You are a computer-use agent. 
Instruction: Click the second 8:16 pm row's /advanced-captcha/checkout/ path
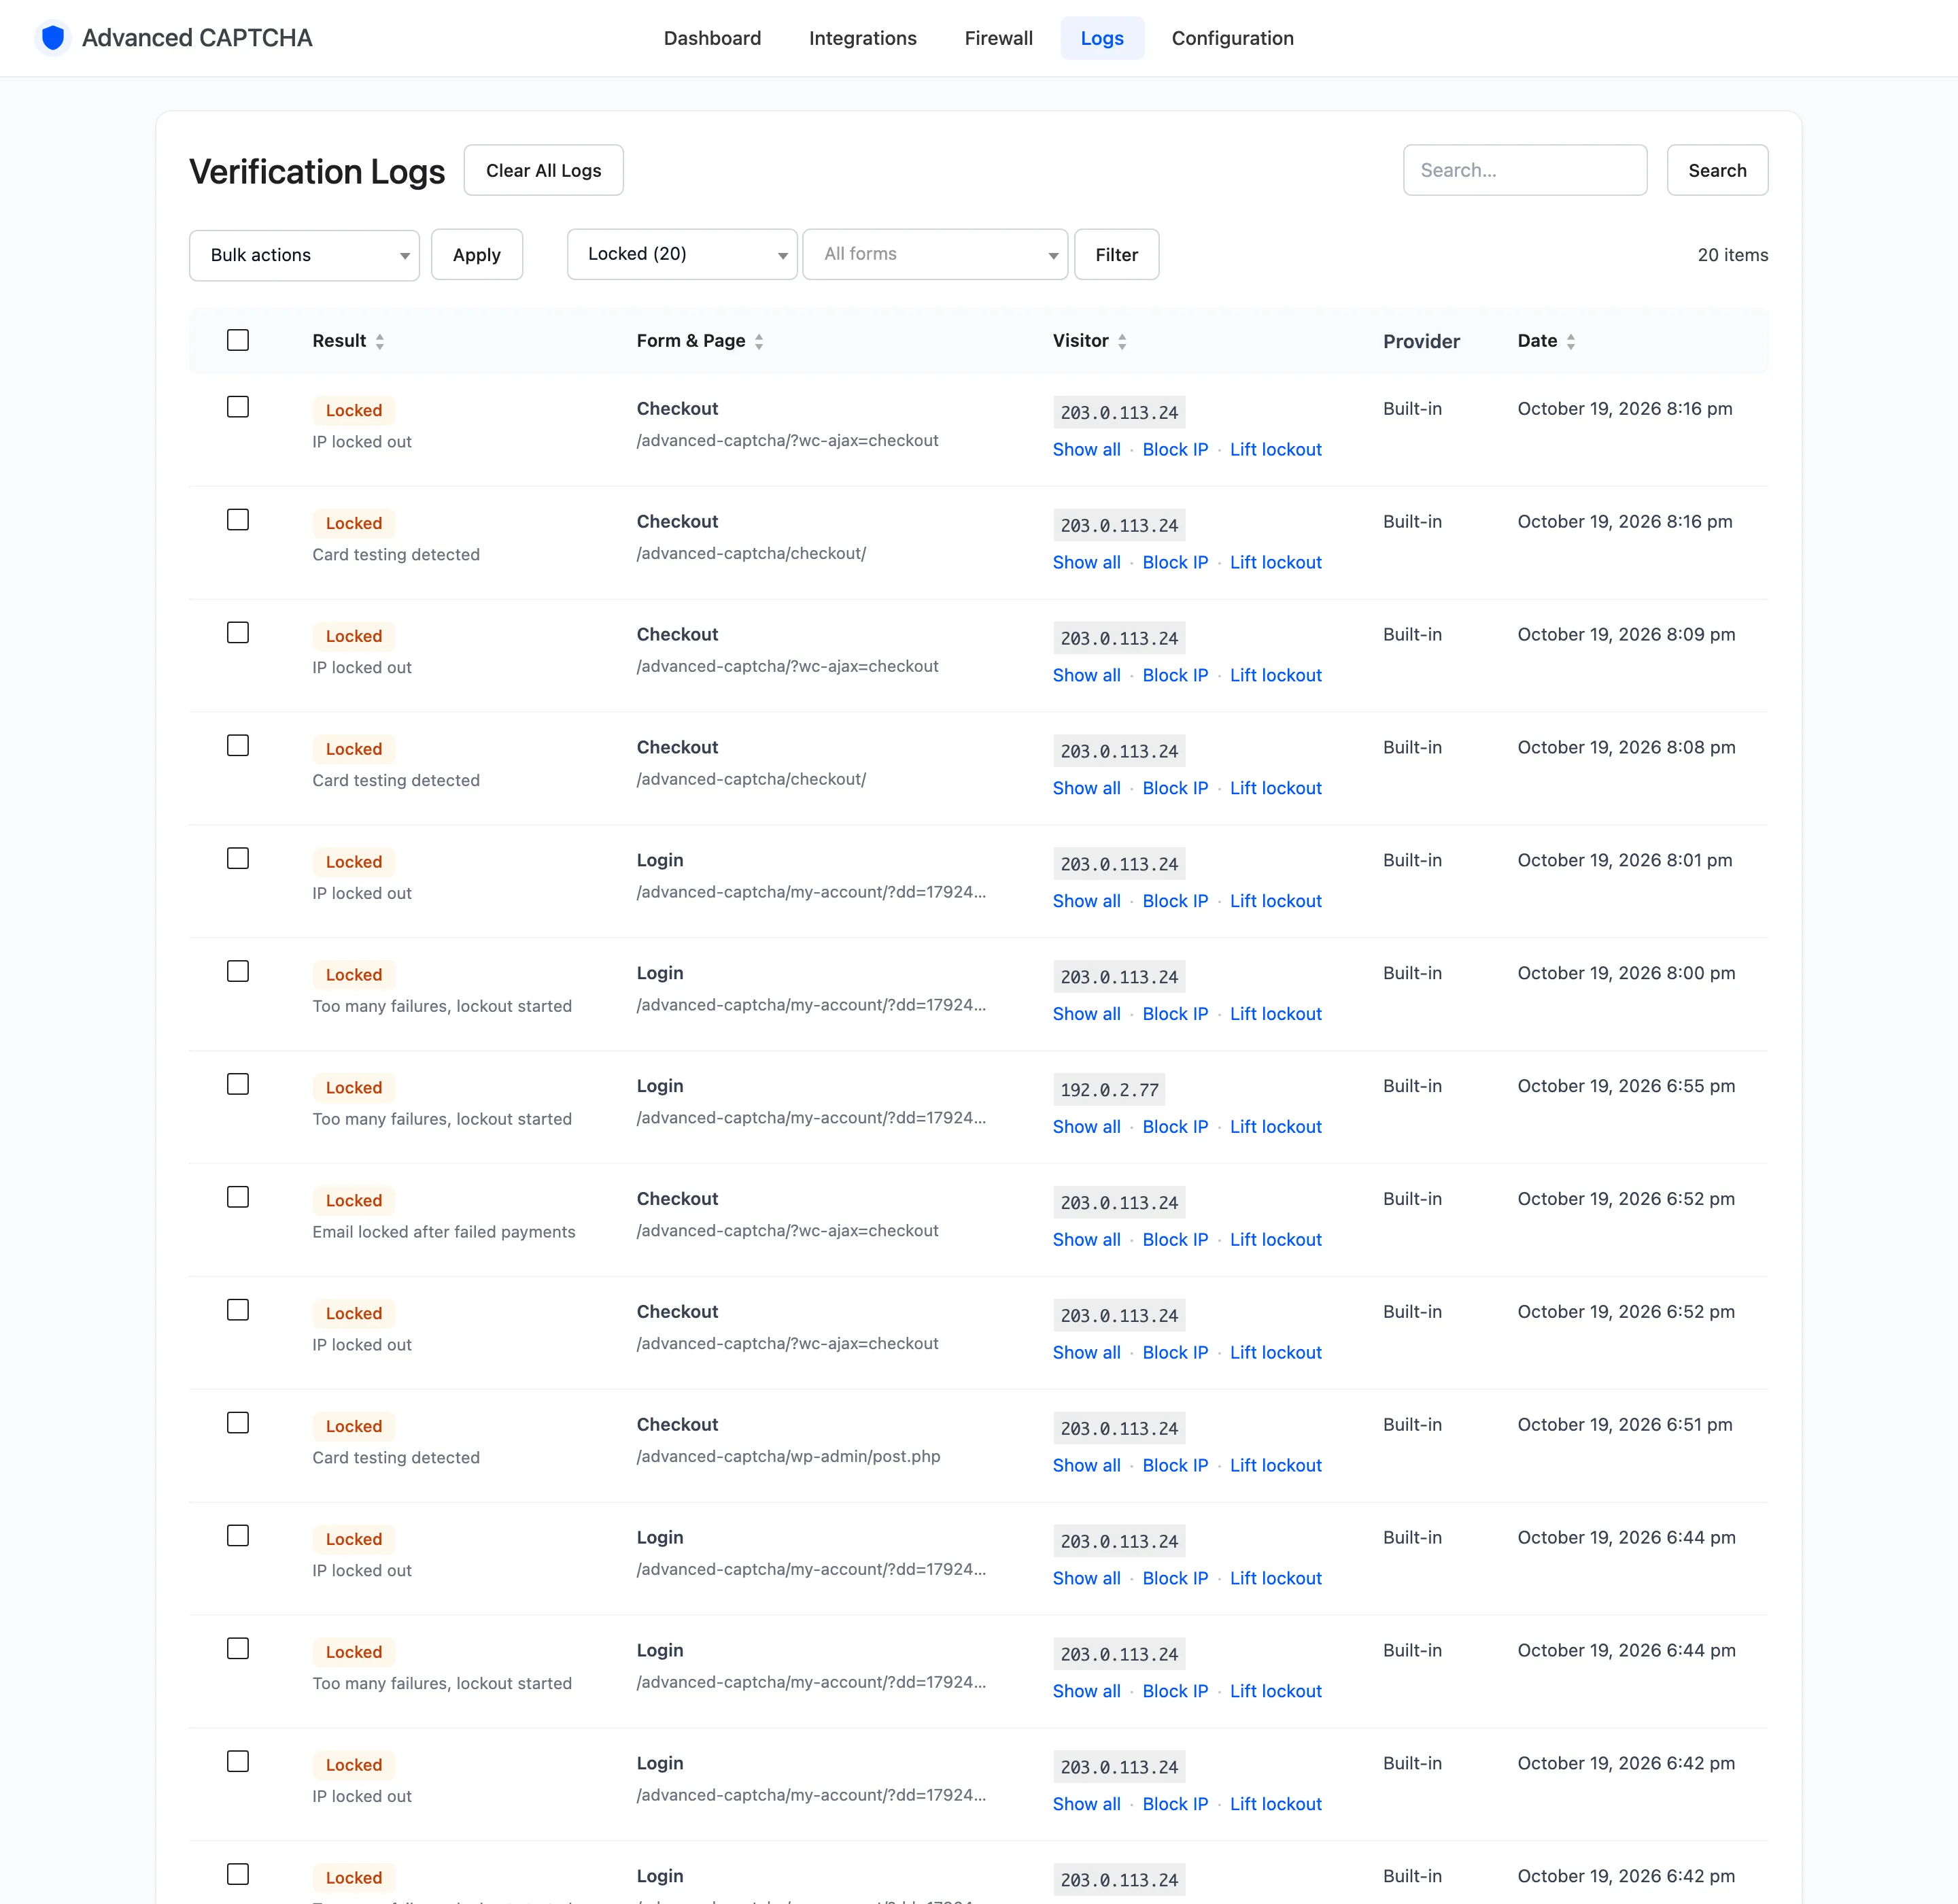coord(751,553)
